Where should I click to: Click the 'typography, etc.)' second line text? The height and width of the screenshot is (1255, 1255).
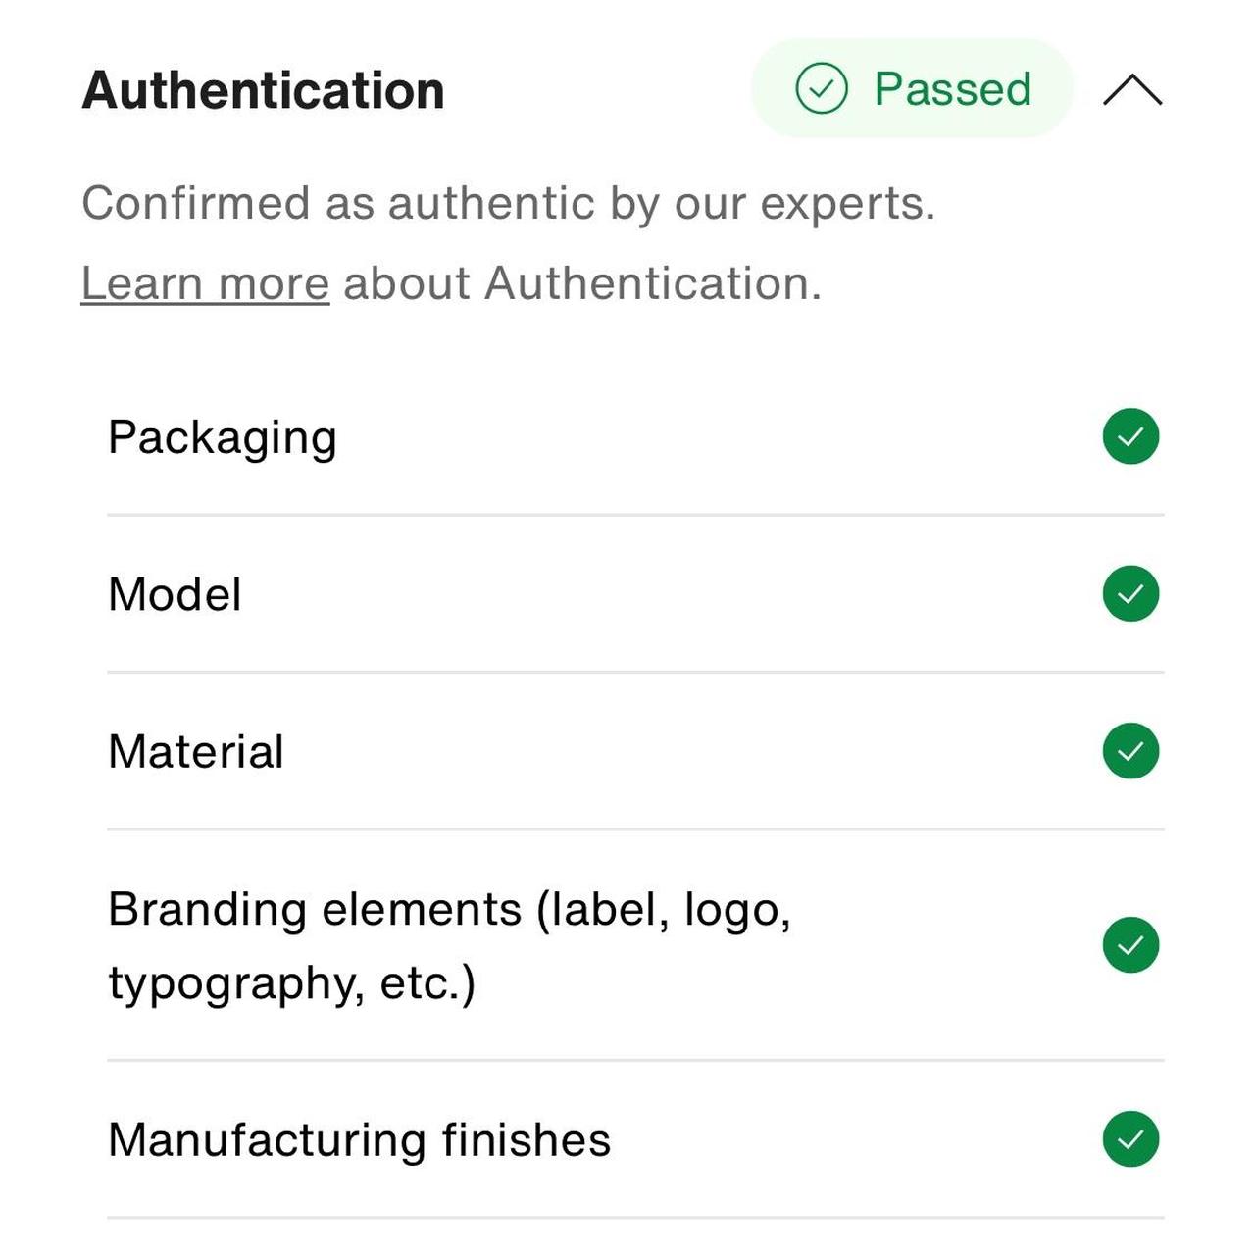pos(291,983)
